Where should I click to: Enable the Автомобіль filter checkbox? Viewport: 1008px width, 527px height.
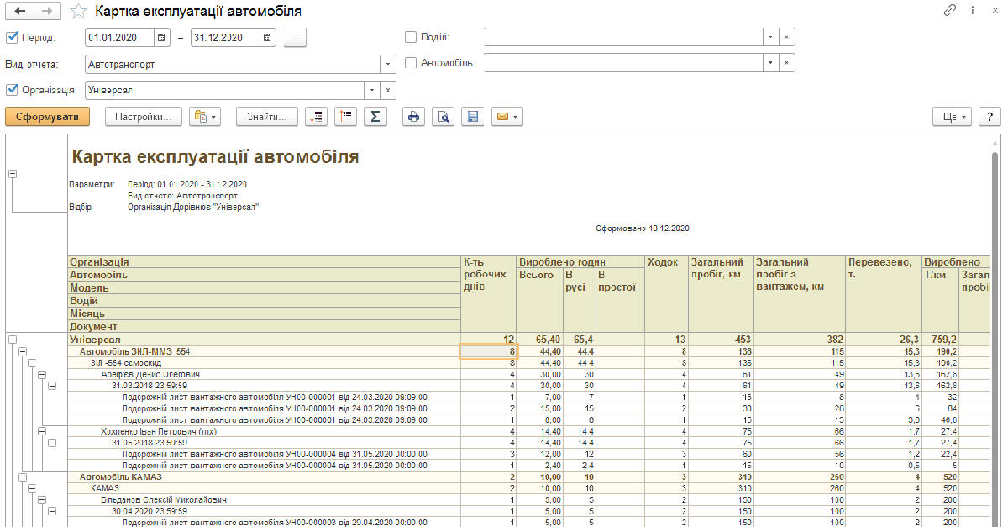(411, 63)
